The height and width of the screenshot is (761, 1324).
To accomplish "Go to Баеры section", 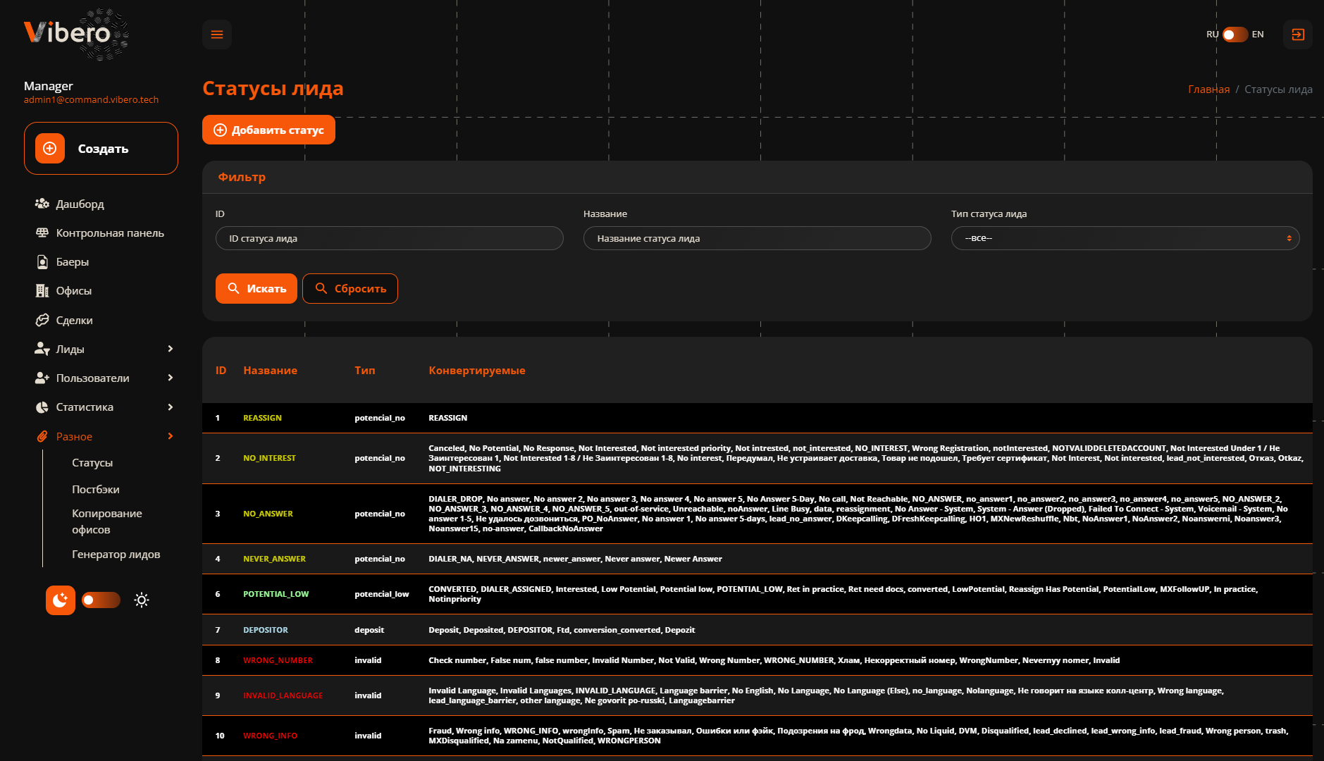I will (73, 261).
